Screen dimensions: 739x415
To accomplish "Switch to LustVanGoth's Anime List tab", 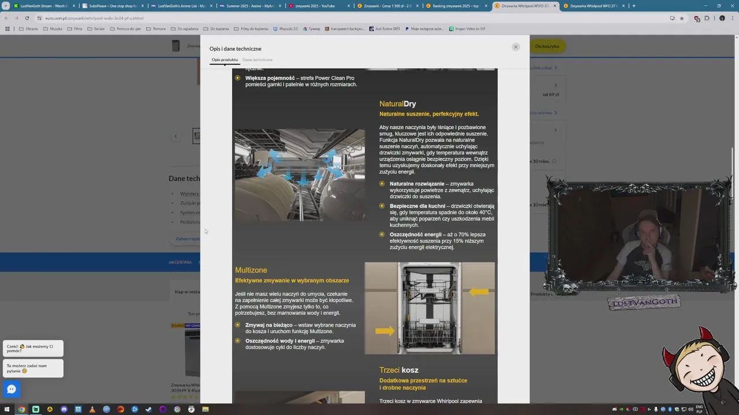I will tap(181, 6).
